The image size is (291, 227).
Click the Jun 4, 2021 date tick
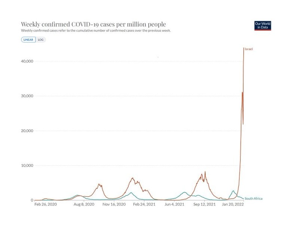click(x=174, y=204)
